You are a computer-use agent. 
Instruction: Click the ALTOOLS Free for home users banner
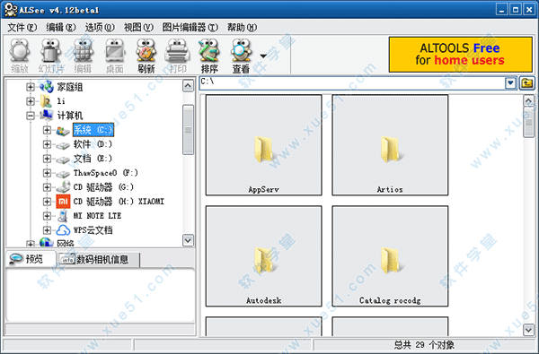pos(461,55)
